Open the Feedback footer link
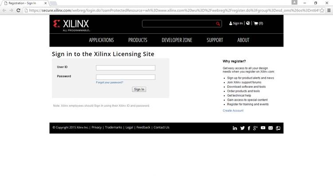This screenshot has width=333, height=176. (x=143, y=127)
